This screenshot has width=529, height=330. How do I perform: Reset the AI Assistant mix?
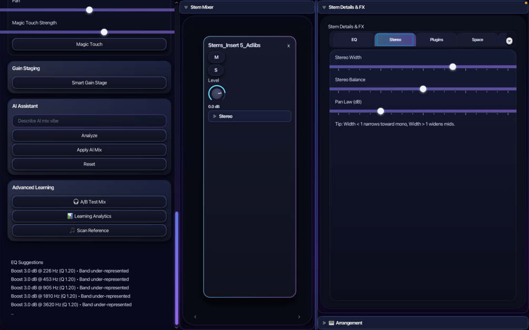[x=89, y=164]
